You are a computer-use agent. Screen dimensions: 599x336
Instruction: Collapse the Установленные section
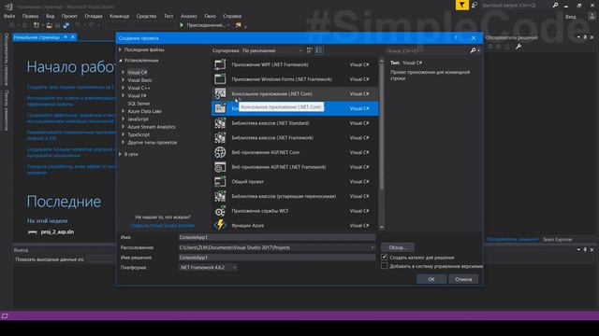tap(120, 60)
